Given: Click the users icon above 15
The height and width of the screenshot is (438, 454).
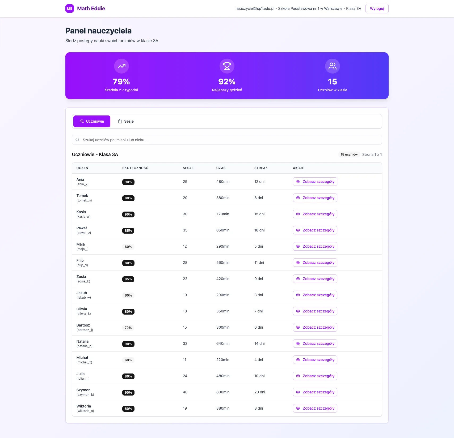Looking at the screenshot, I should pyautogui.click(x=332, y=66).
